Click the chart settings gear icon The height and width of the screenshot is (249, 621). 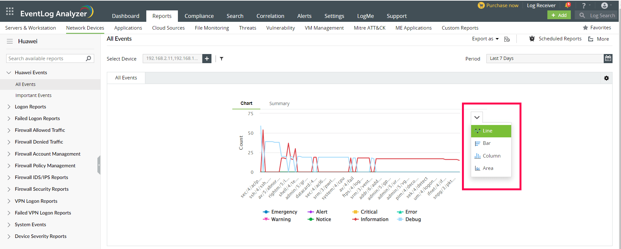tap(606, 78)
